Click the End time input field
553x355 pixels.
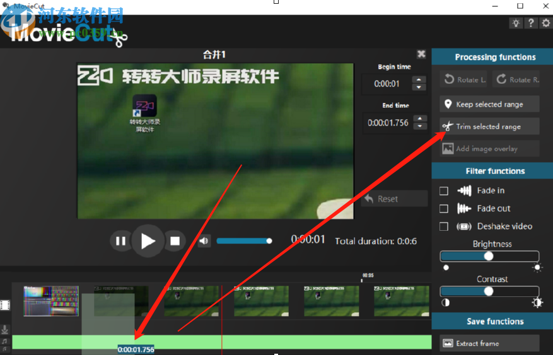pyautogui.click(x=388, y=123)
